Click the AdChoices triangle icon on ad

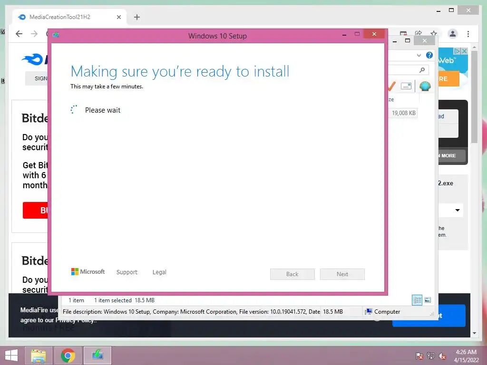[x=457, y=51]
